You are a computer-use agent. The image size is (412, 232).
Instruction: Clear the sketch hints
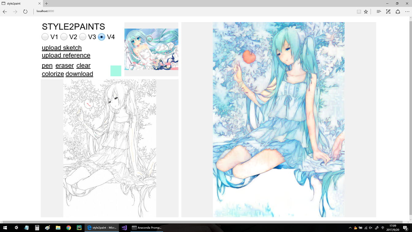coord(83,66)
